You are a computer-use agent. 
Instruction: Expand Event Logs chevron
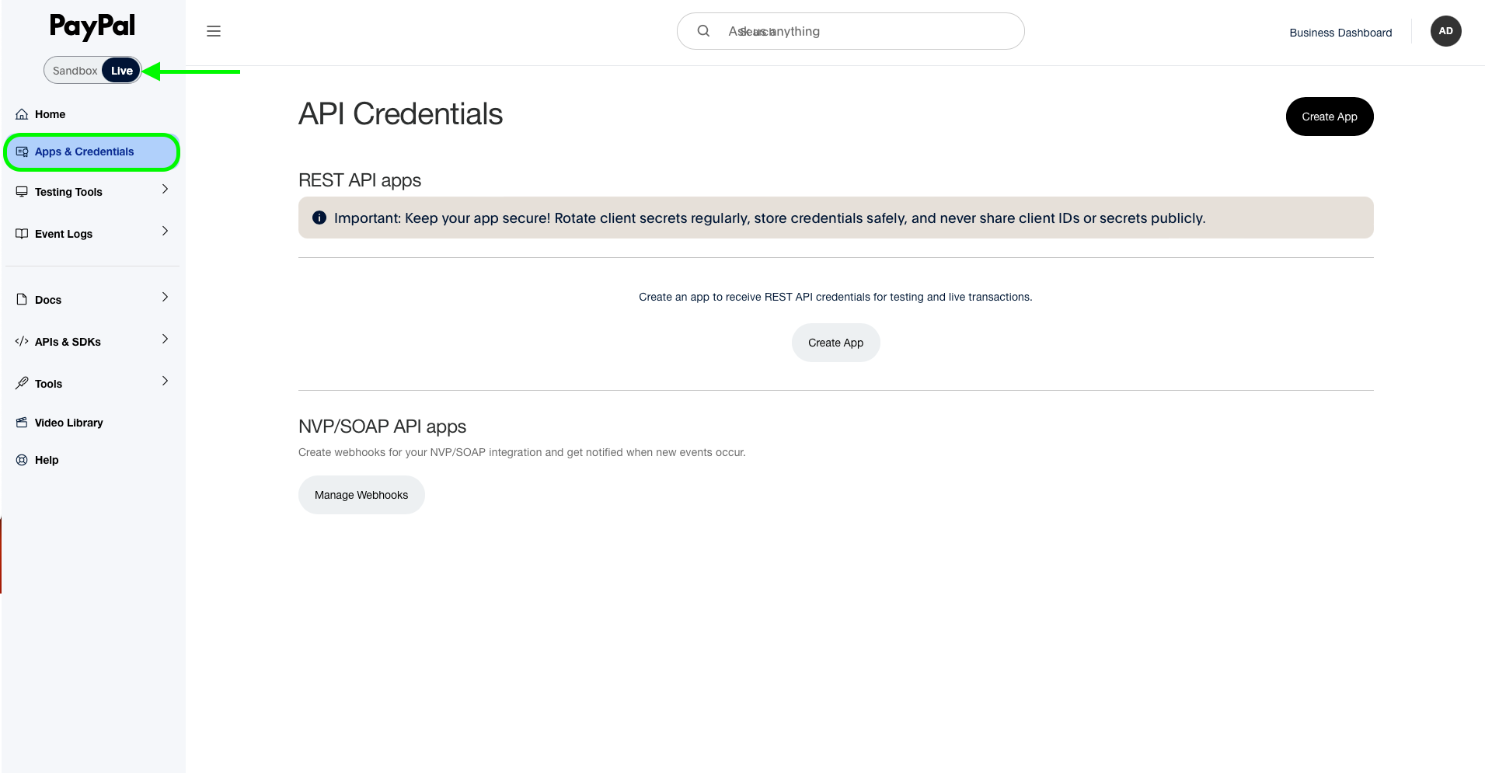[x=165, y=232]
